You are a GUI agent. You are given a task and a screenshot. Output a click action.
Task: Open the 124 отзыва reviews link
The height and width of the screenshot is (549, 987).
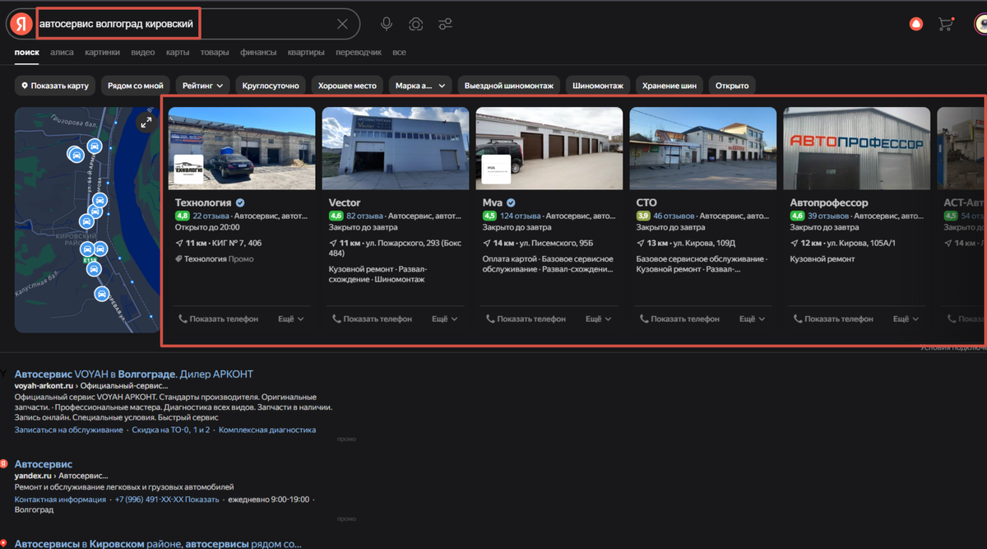coord(521,216)
